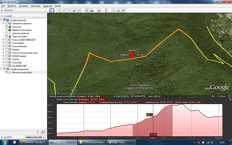Collapse the Luoghi personali tree node
This screenshot has width=232, height=145.
[x=1, y=20]
